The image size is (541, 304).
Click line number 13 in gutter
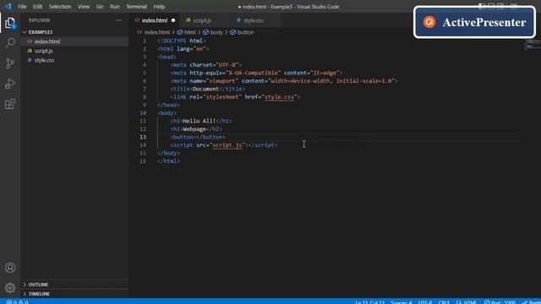(143, 137)
